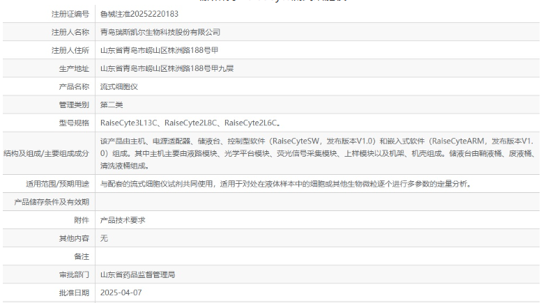Click the intended use text beginning 与配套的流式细胞仪试剂

286,184
